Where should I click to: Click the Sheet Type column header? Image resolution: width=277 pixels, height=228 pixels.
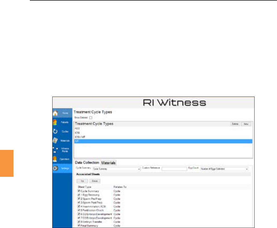pos(84,187)
